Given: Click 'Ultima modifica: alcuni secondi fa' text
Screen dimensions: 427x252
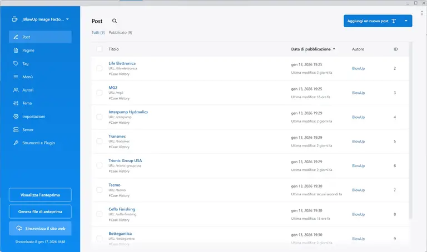Looking at the screenshot, I should [316, 194].
